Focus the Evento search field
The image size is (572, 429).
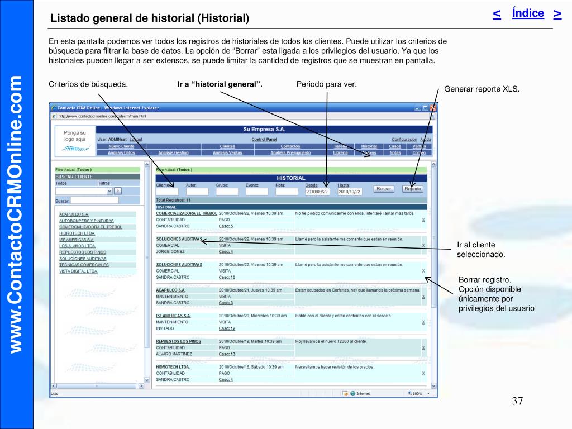[257, 192]
